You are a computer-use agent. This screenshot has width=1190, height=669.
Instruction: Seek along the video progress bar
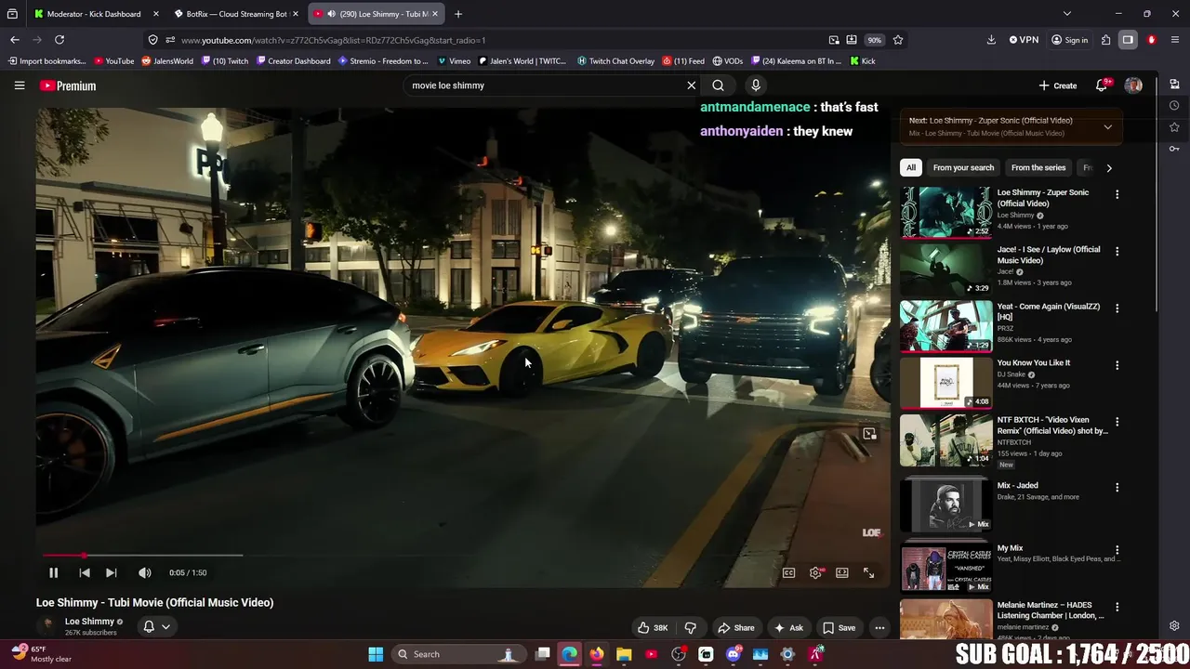click(x=463, y=556)
